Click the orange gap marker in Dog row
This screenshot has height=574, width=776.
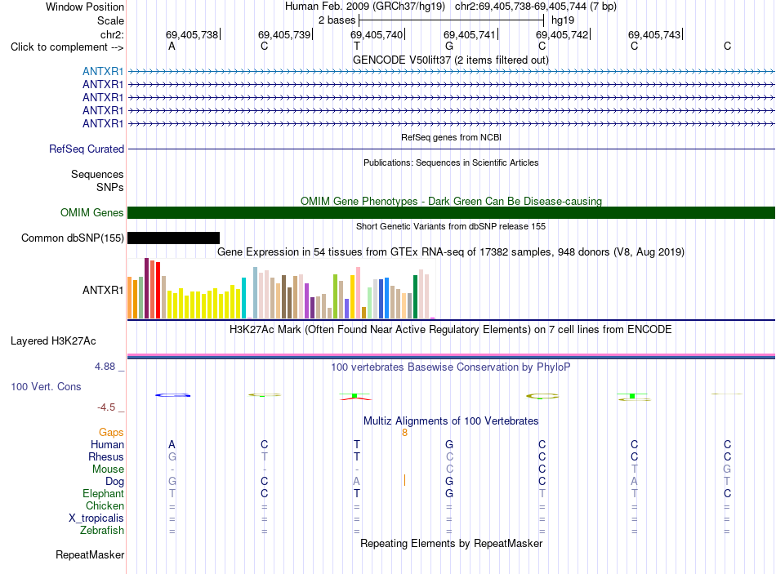(x=405, y=480)
